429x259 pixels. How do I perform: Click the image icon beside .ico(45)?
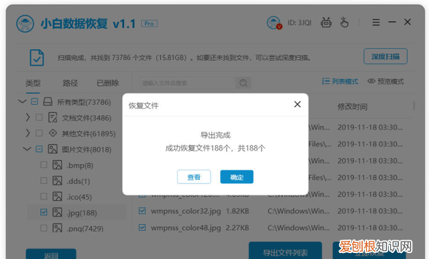57,197
